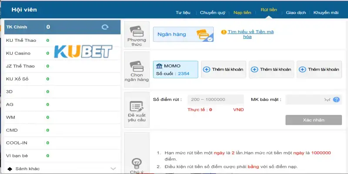Open the Khuyến mãi tab

[x=326, y=13]
